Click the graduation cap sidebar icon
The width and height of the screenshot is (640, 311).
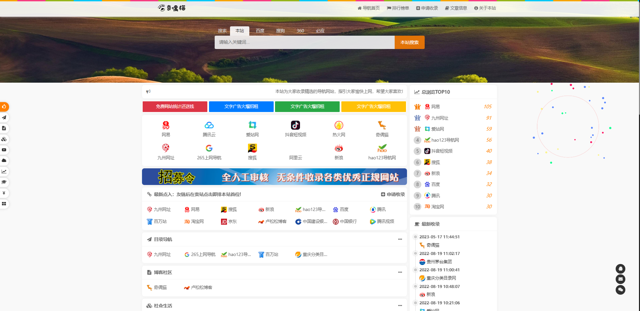(4, 182)
